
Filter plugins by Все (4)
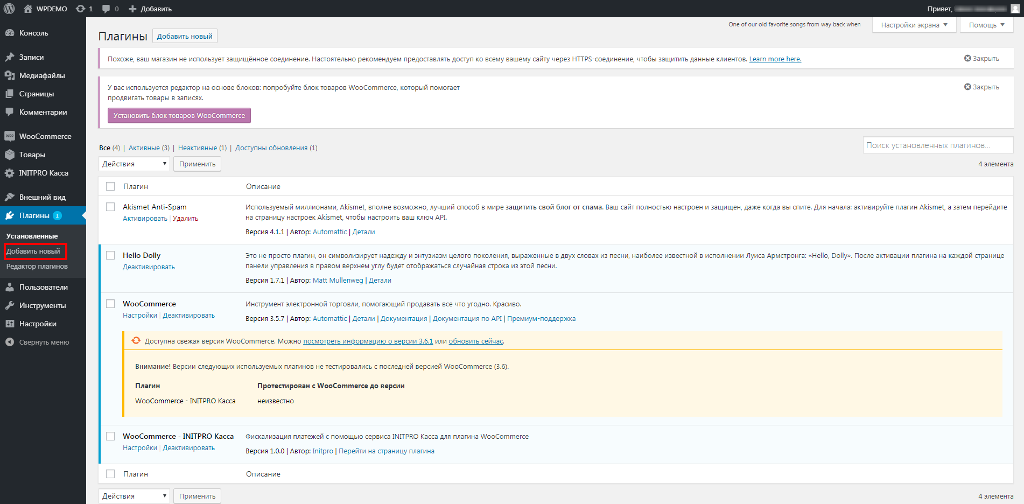click(109, 148)
